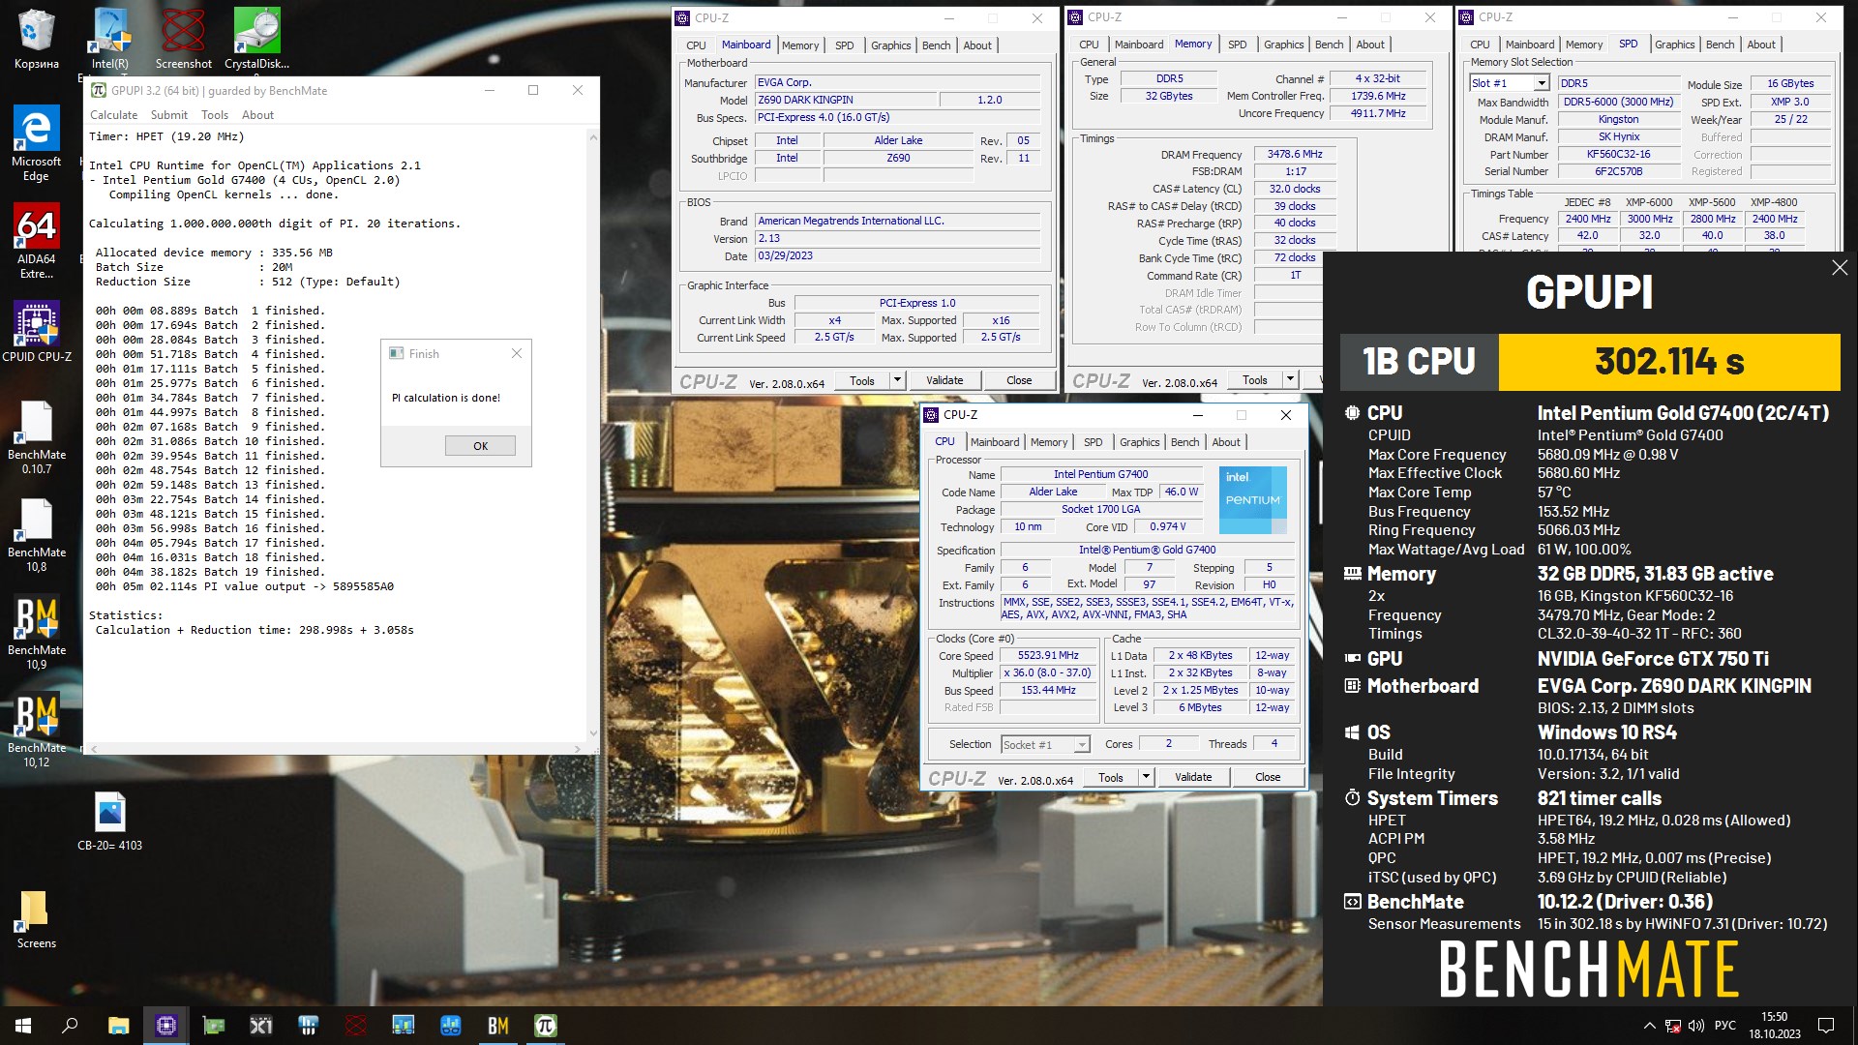Switch to Memory tab in front CPU-Z window
Viewport: 1858px width, 1045px height.
click(x=1049, y=442)
